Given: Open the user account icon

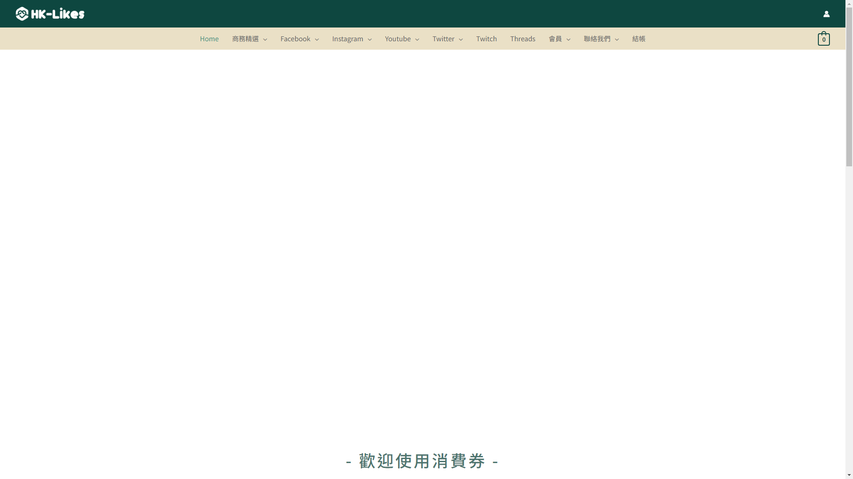Looking at the screenshot, I should click(826, 14).
